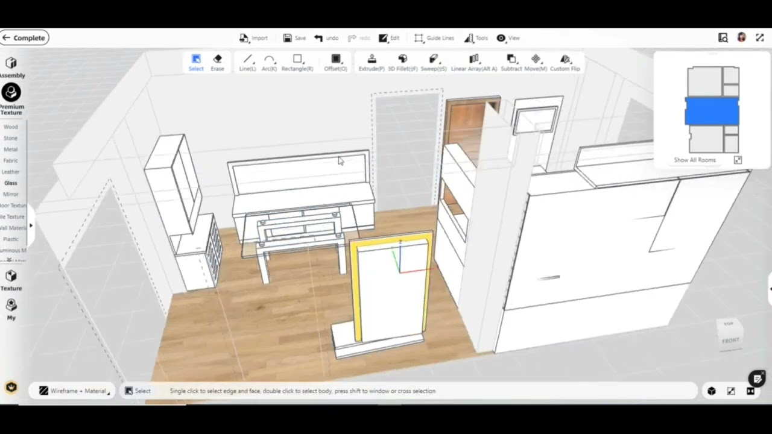
Task: Select the Wood texture category
Action: point(11,127)
